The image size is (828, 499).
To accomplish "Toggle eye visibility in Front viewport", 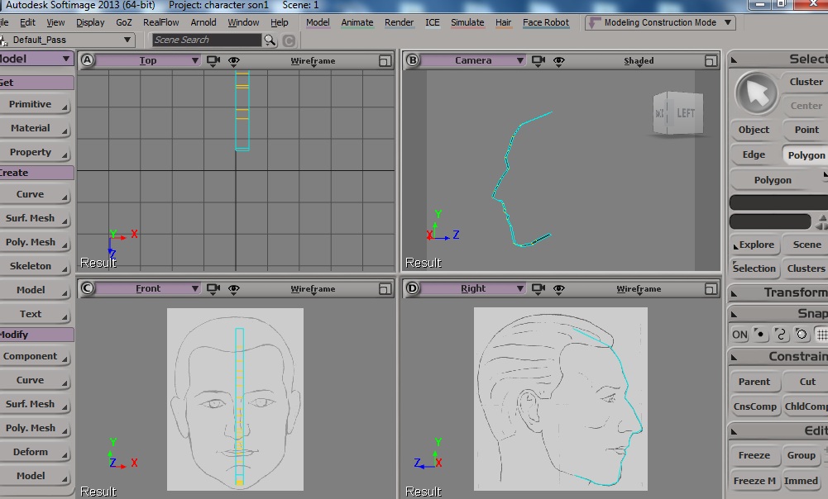I will coord(234,288).
